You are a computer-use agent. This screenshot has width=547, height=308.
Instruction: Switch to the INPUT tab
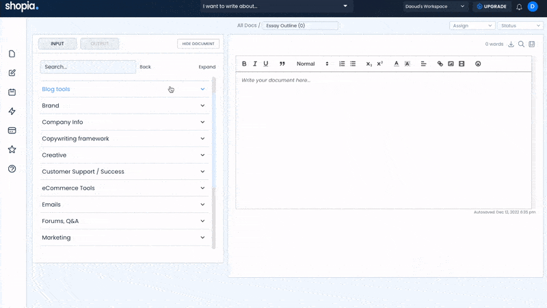point(57,44)
